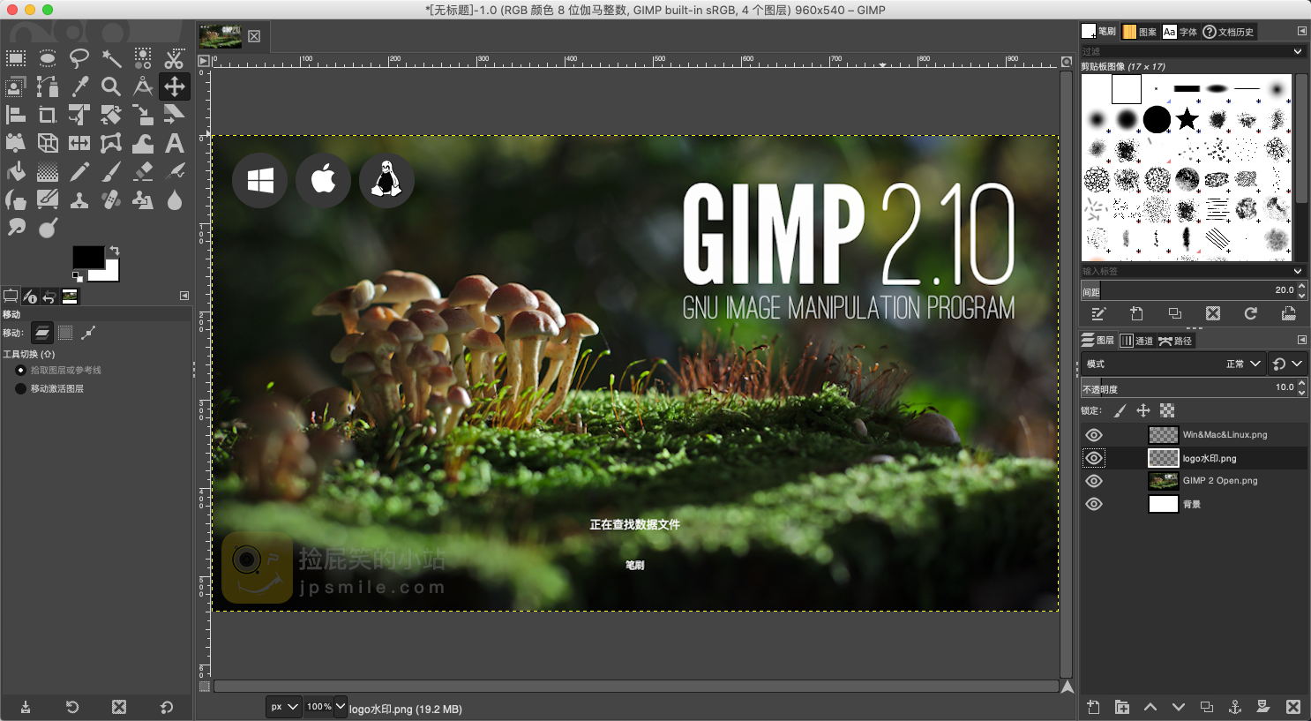Activate the Bucket Fill tool

pos(16,171)
